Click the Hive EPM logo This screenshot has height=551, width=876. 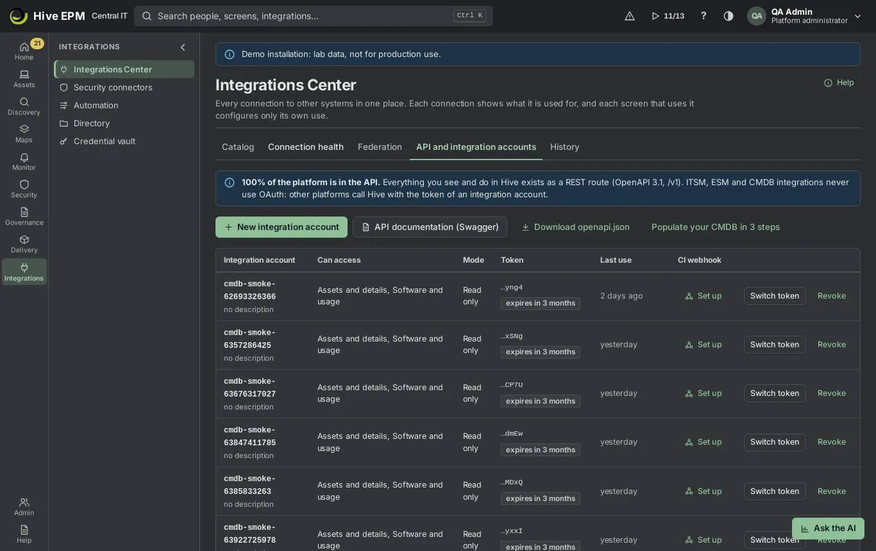[x=47, y=16]
